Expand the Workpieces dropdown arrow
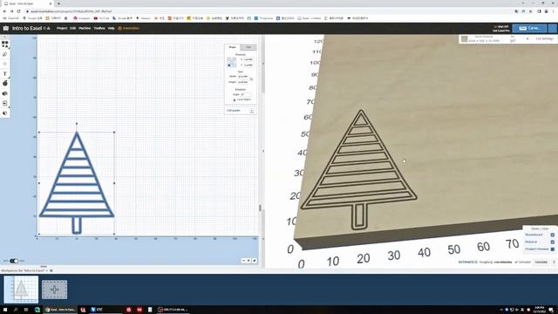The width and height of the screenshot is (558, 314). pyautogui.click(x=47, y=271)
